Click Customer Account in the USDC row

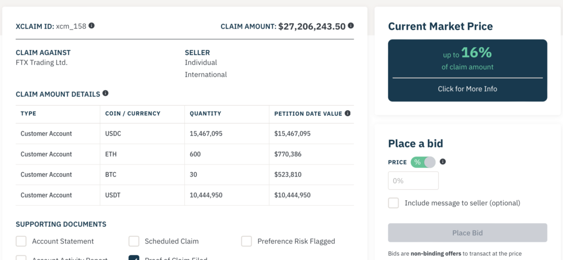pos(46,134)
